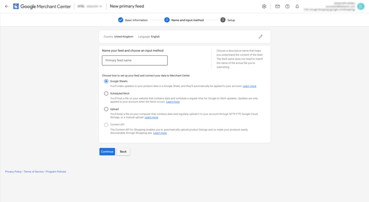Open Learn more link for Upload
This screenshot has height=202, width=369.
[151, 118]
